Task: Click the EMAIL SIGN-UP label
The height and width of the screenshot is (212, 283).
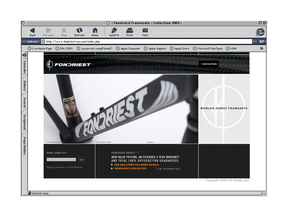Action: click(57, 153)
